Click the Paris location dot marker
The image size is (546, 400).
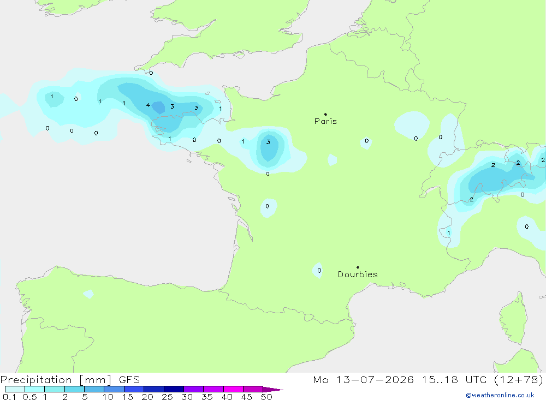(x=325, y=114)
